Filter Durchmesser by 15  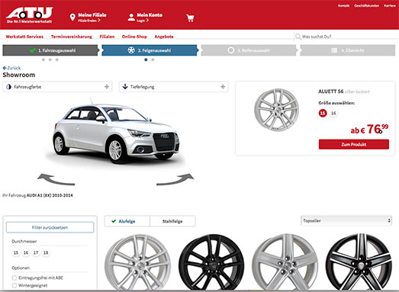[16, 253]
